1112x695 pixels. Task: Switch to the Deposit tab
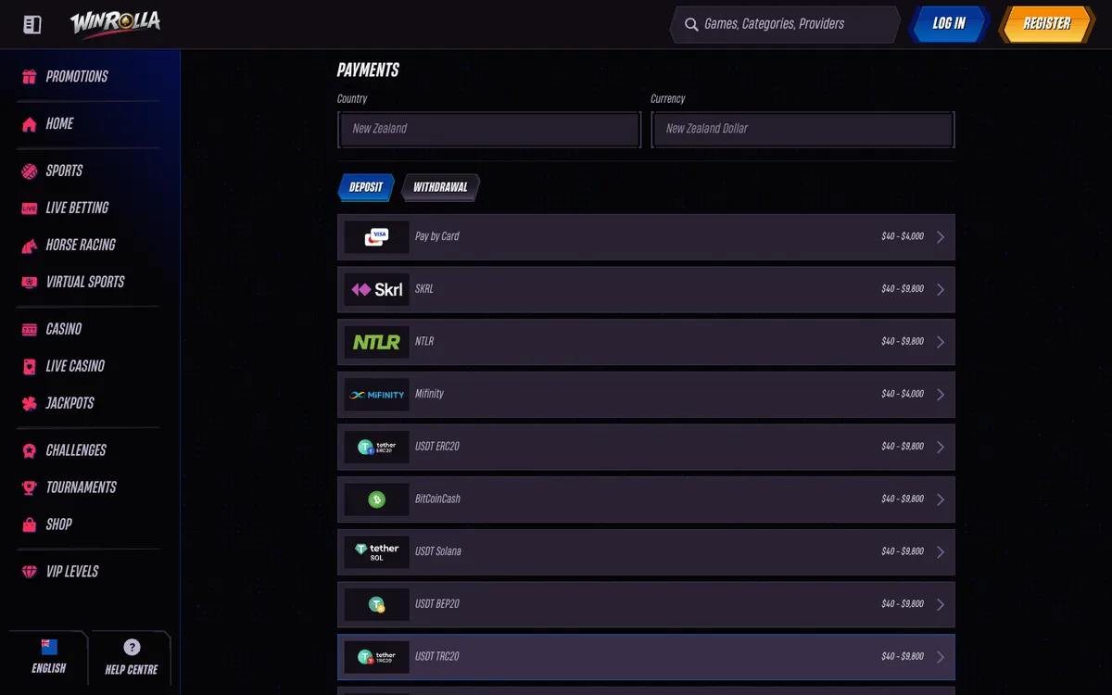[x=366, y=187]
